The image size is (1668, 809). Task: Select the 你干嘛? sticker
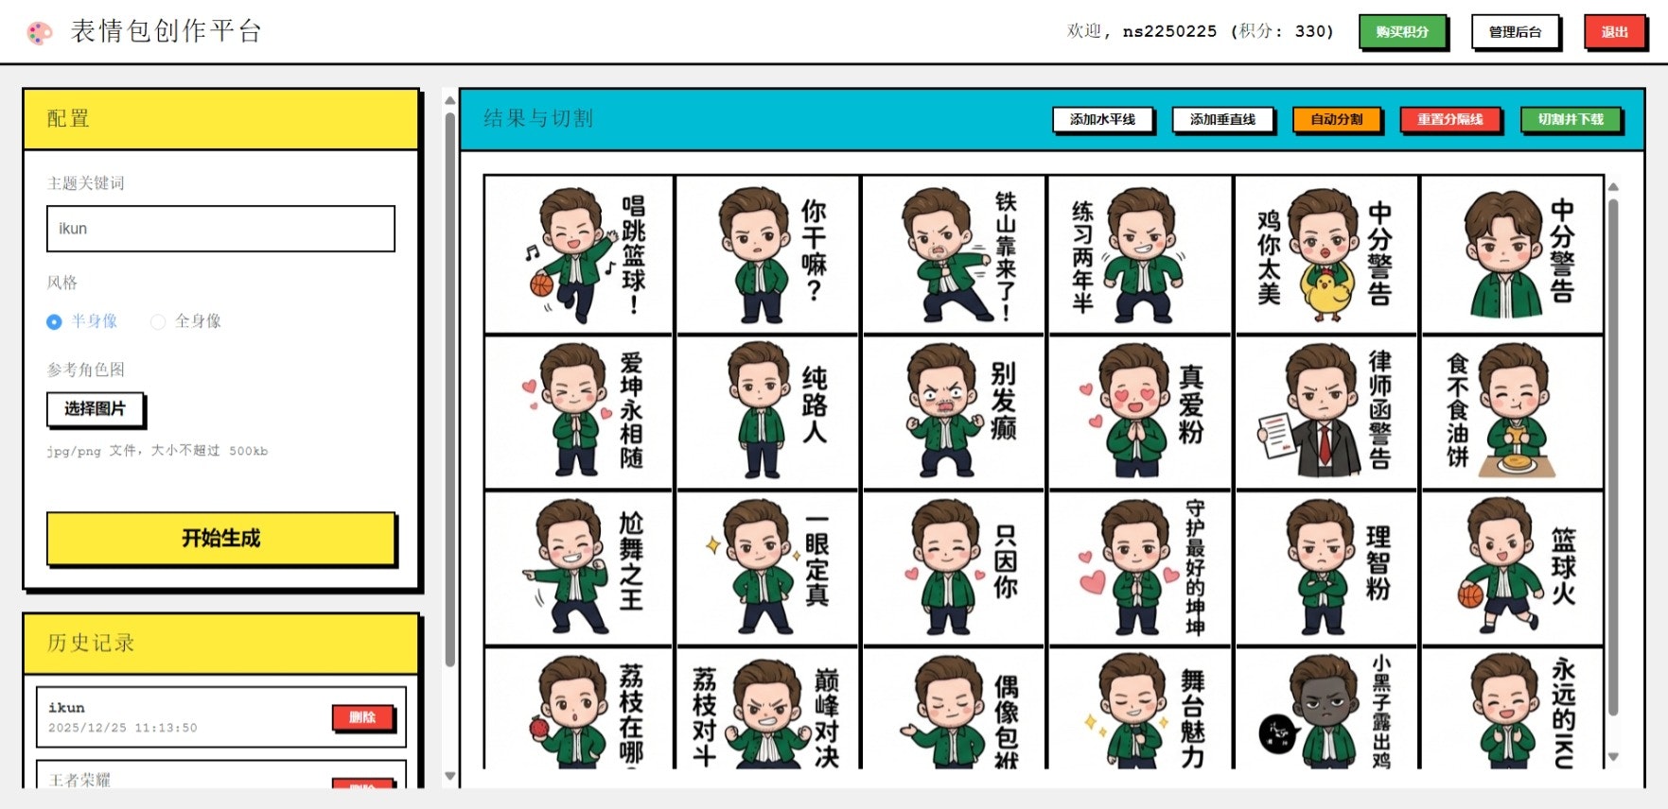point(767,254)
